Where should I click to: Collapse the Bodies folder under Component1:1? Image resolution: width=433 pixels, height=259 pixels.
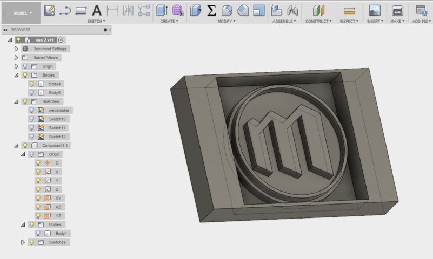click(23, 224)
